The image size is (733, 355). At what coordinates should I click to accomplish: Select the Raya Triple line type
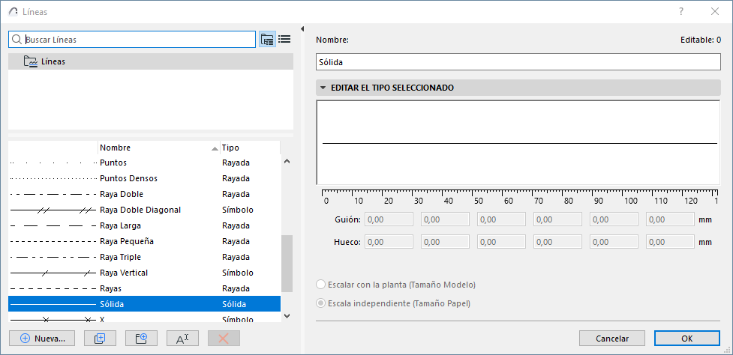click(145, 257)
